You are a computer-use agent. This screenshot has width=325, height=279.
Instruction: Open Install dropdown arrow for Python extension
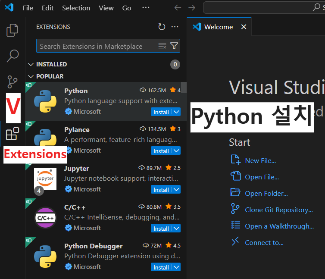click(176, 112)
